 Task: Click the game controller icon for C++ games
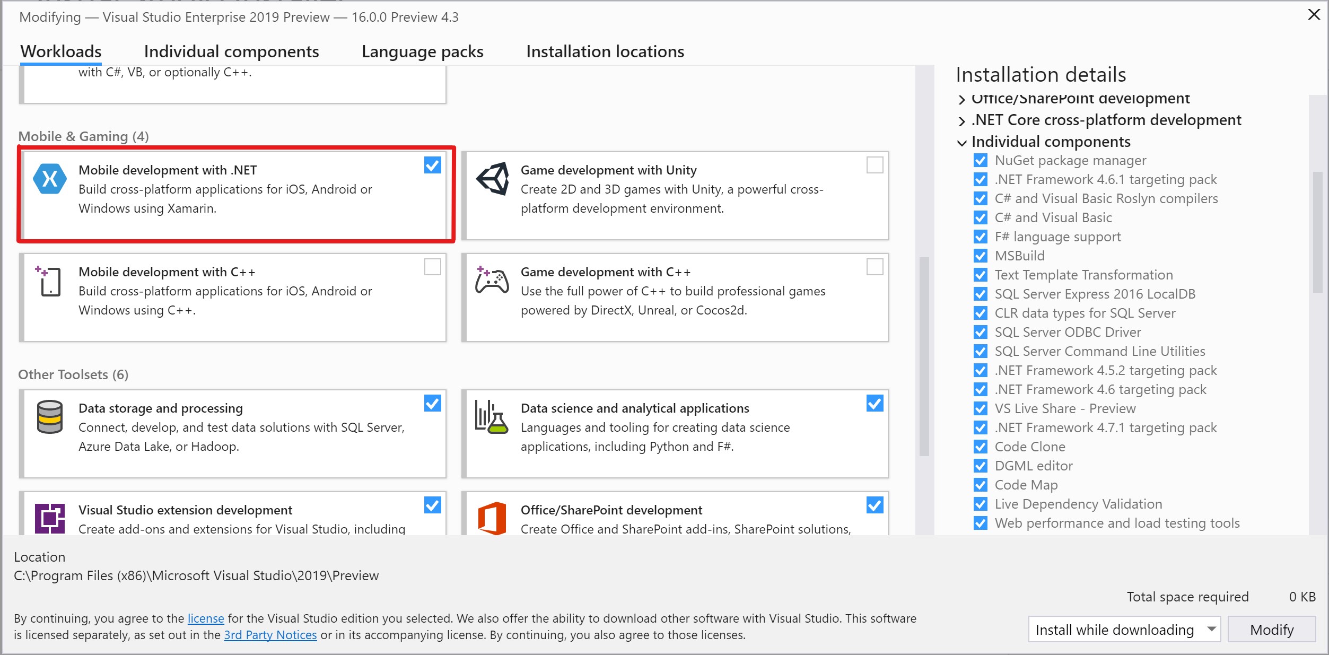492,281
